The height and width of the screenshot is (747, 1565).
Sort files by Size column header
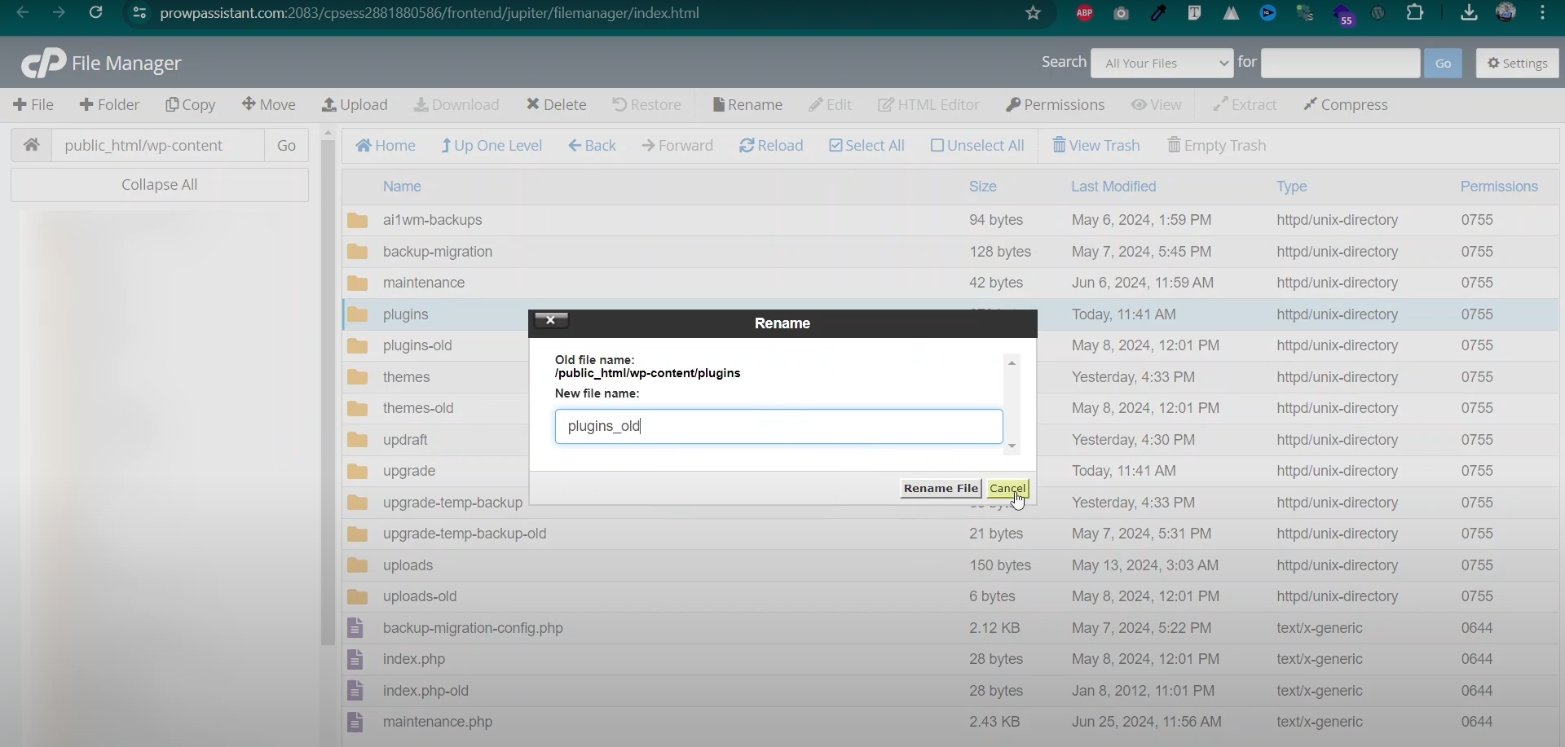[982, 187]
